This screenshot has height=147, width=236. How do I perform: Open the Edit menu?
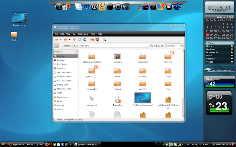62,34
